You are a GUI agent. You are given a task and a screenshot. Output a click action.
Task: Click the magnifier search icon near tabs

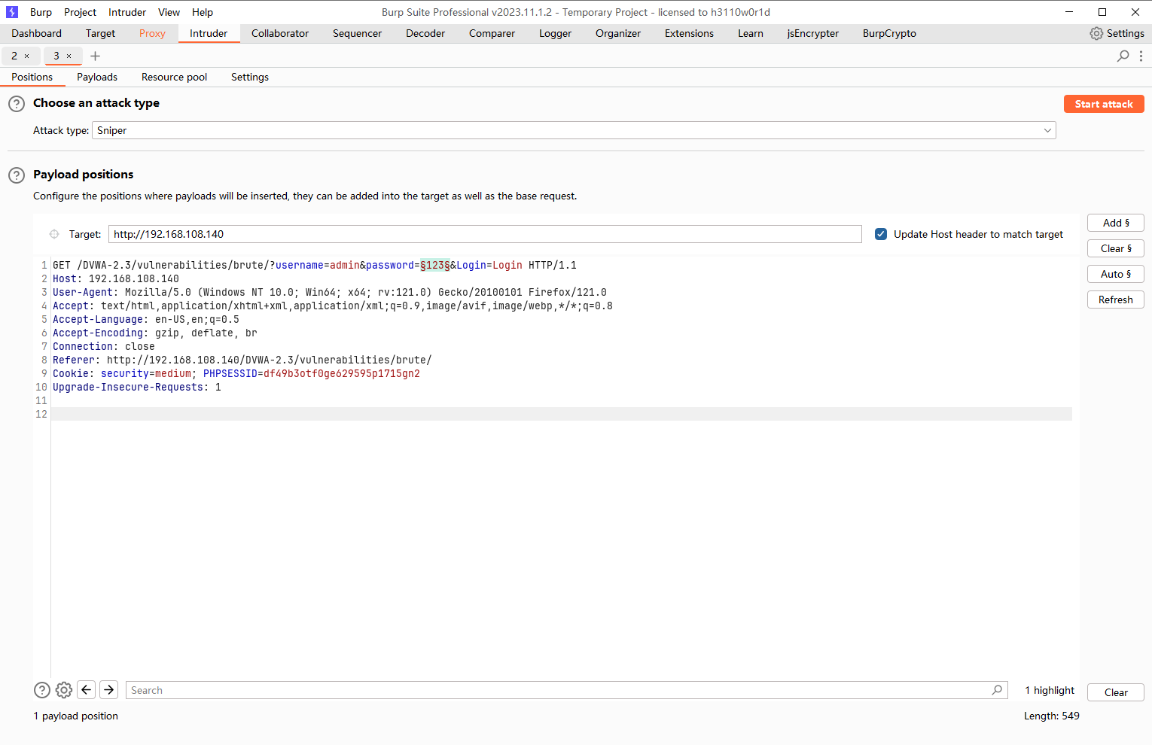1123,56
